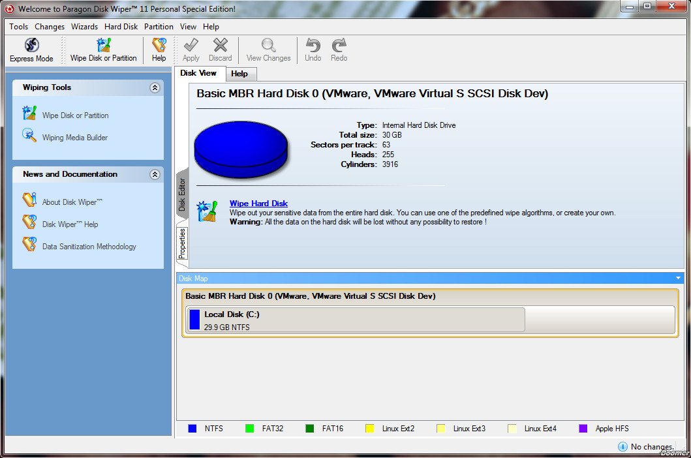Screen dimensions: 691x458
Task: Minimize the Paragon Disk Wiper window
Action: coord(630,6)
